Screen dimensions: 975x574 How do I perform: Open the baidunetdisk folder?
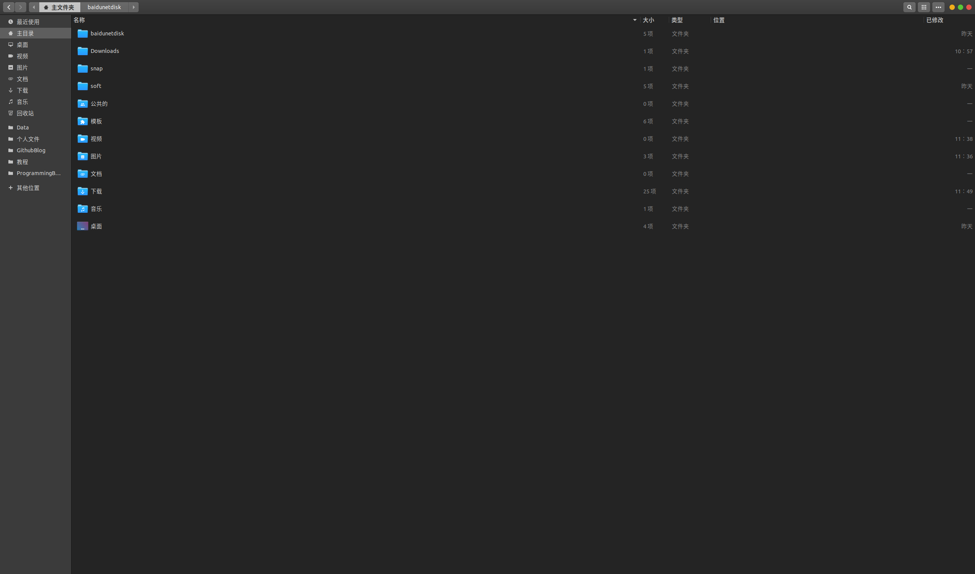pyautogui.click(x=107, y=33)
